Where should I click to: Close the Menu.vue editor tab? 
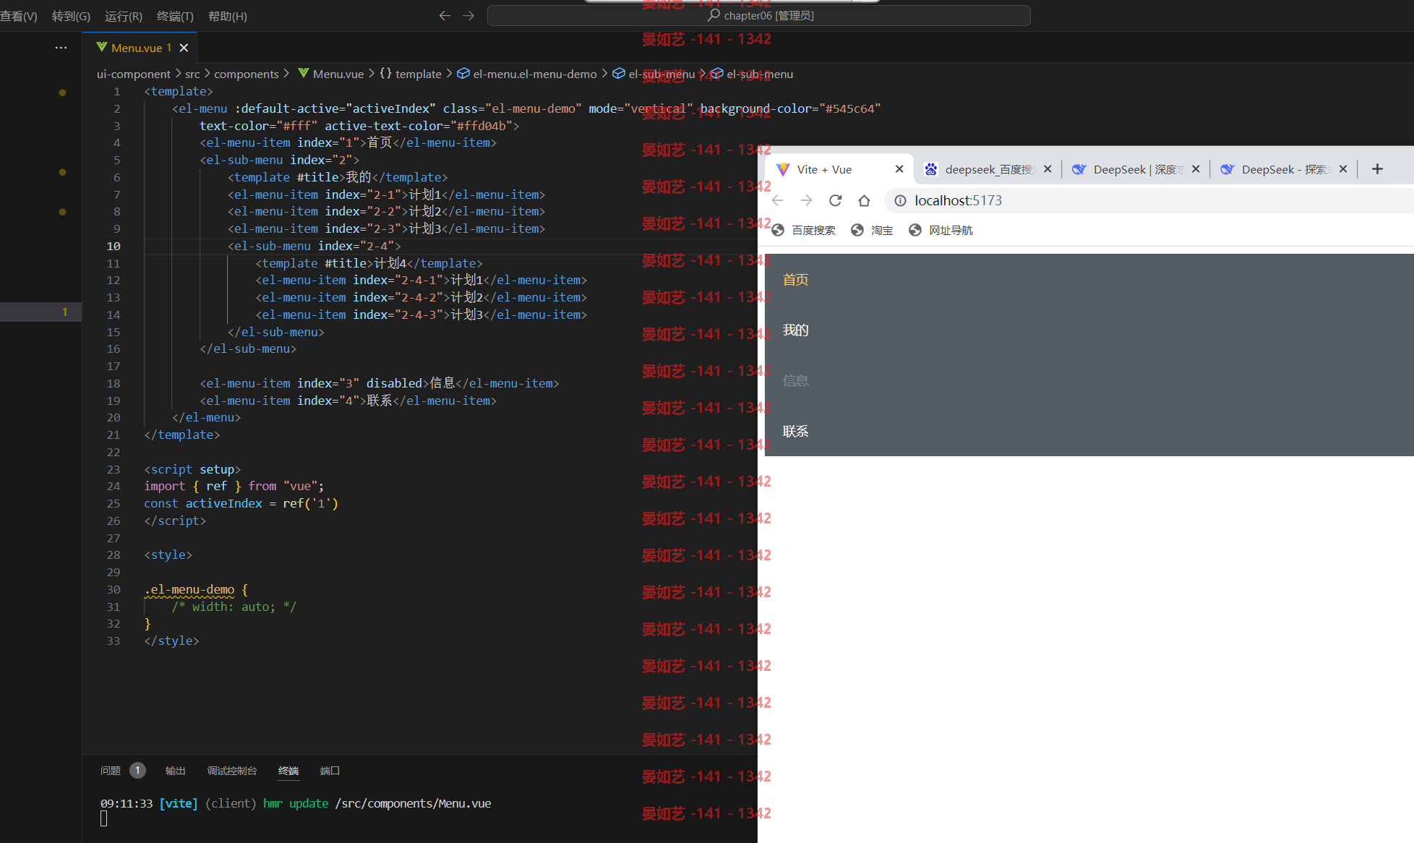(184, 48)
